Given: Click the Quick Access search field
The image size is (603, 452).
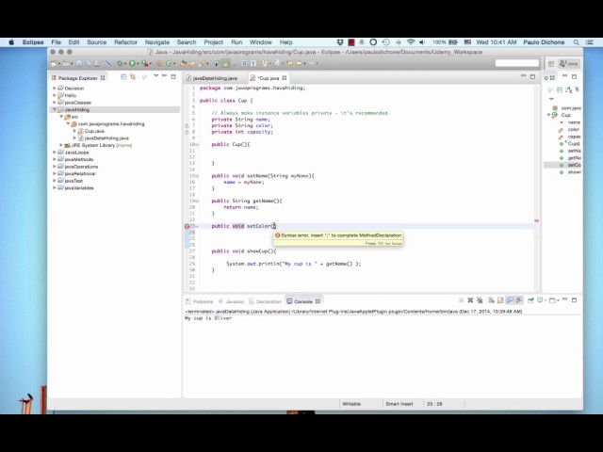Looking at the screenshot, I should [x=515, y=63].
